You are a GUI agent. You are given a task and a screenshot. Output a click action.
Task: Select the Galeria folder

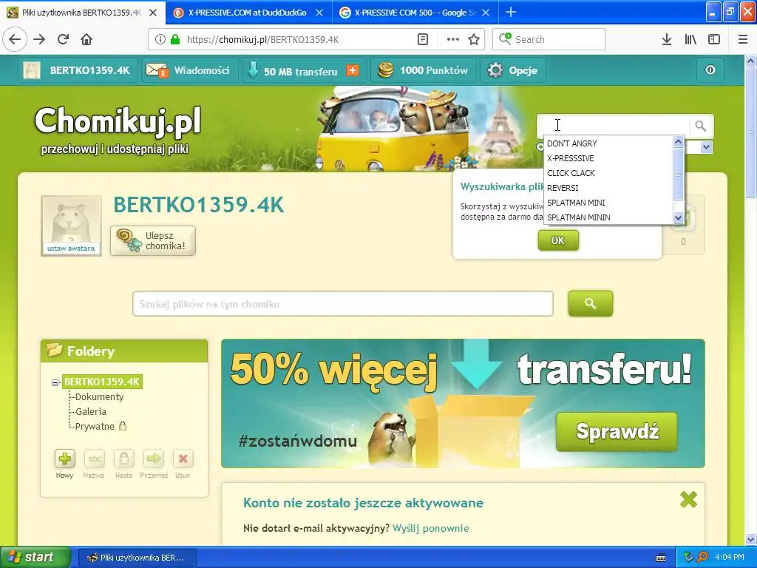(x=91, y=411)
